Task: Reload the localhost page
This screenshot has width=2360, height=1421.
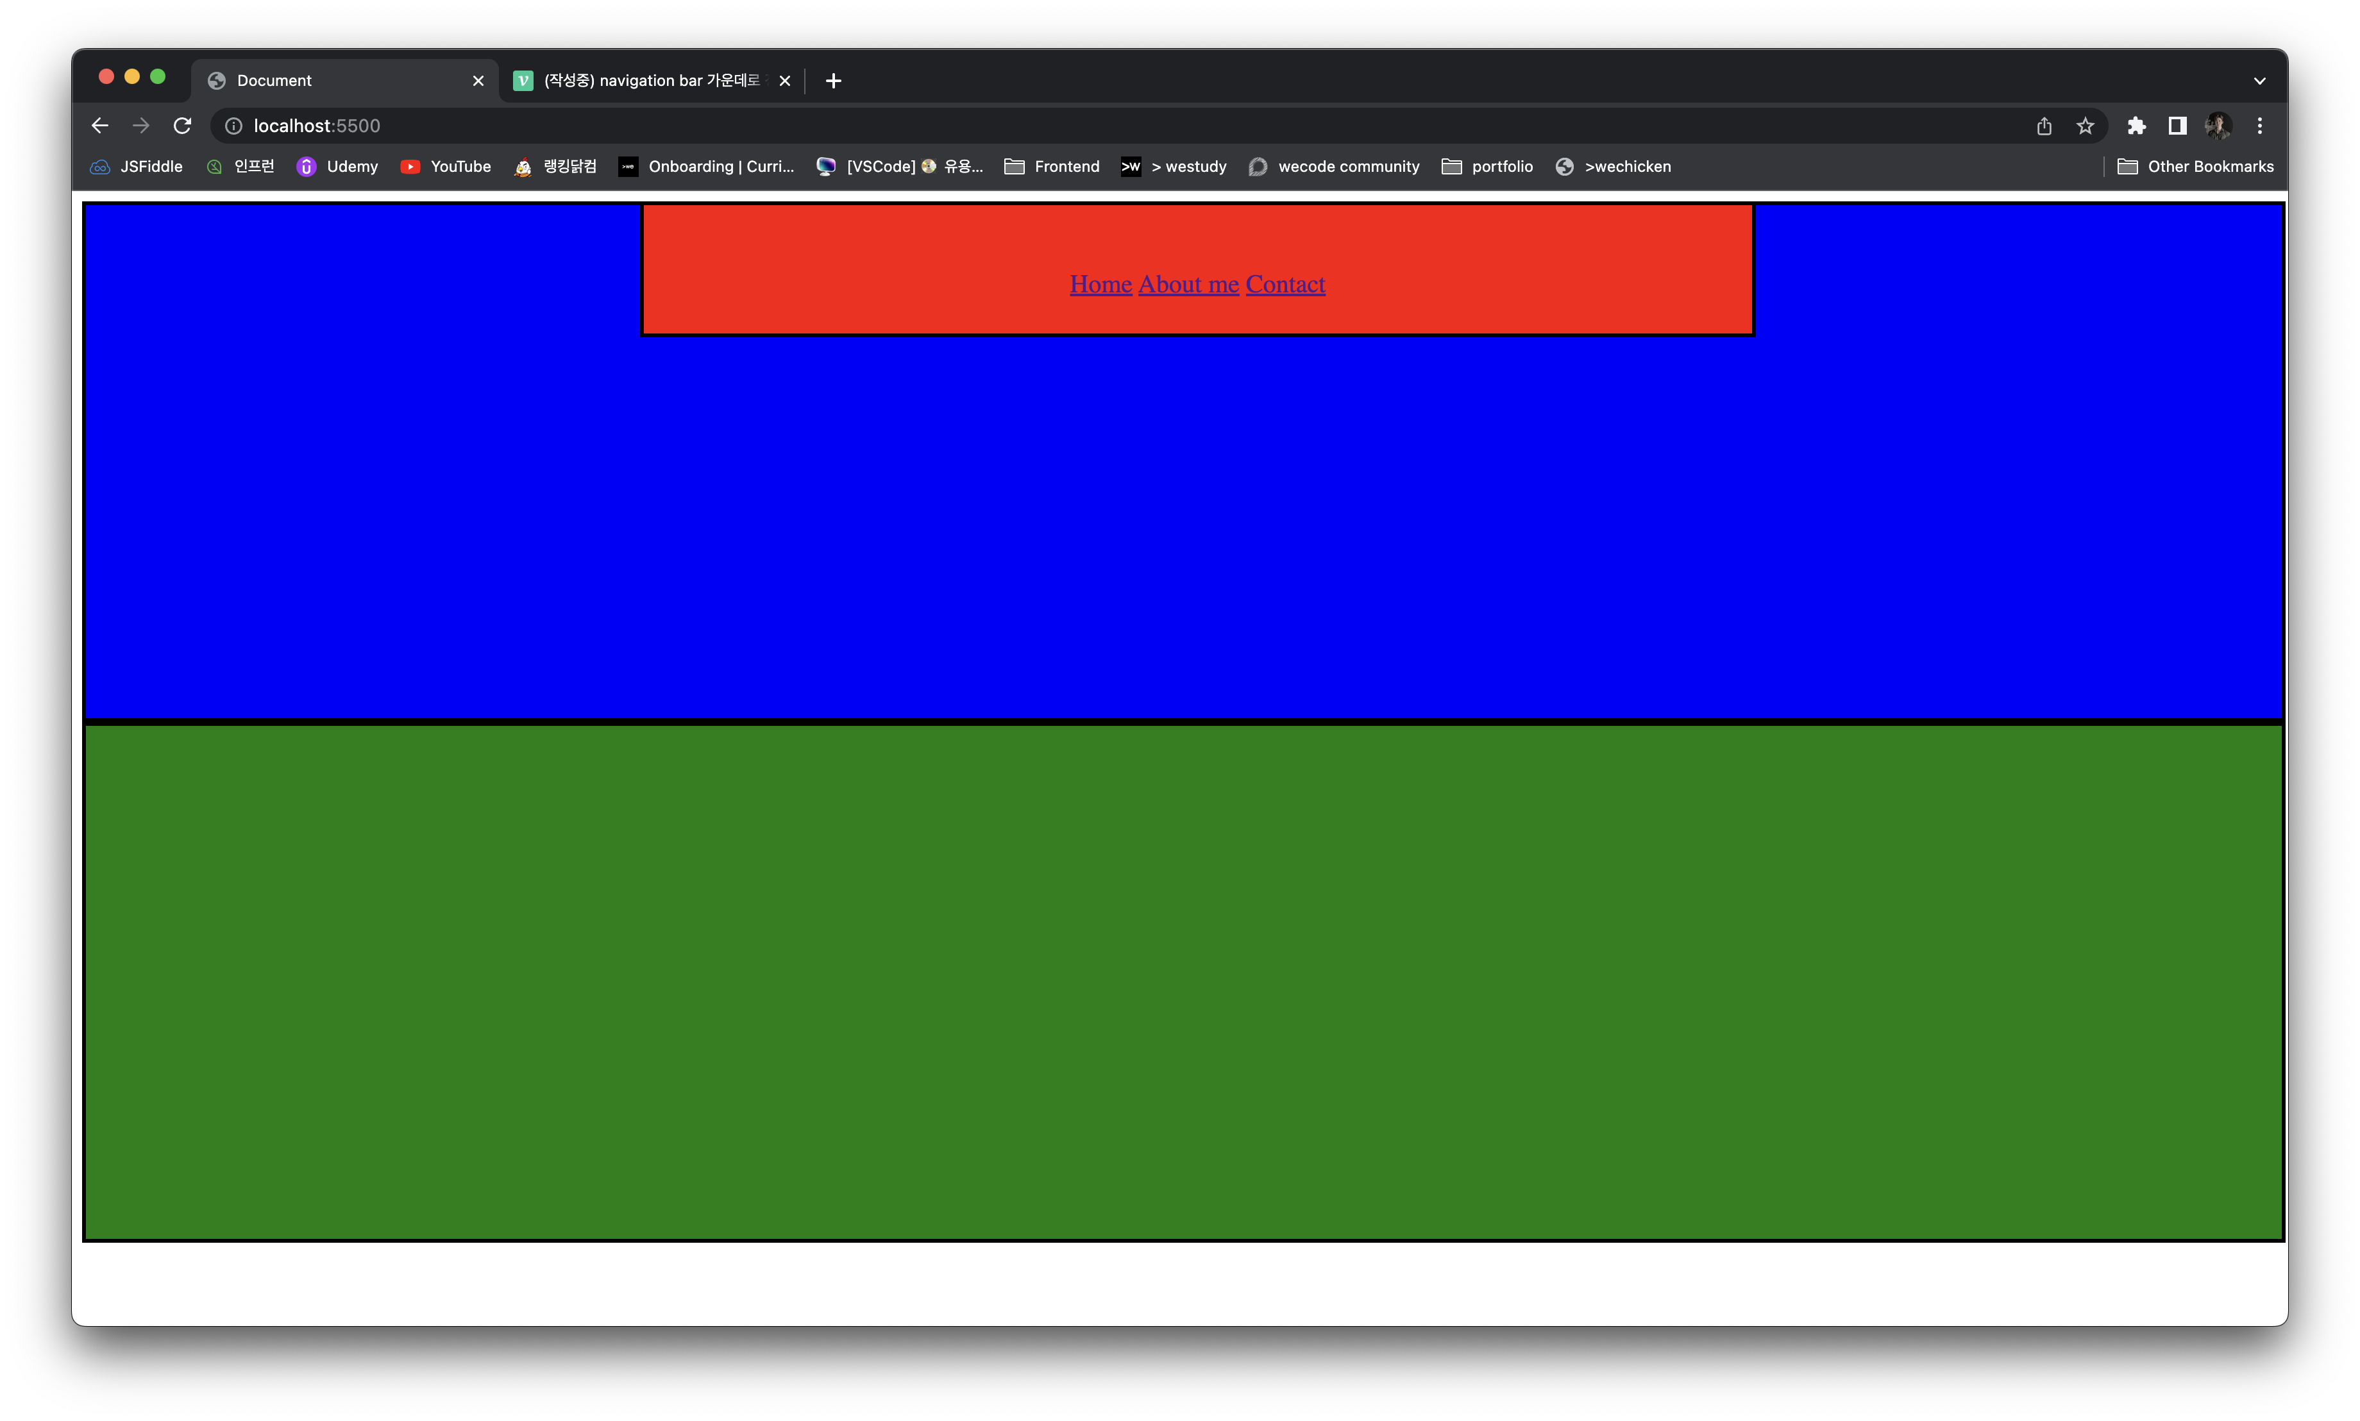Action: pos(182,126)
